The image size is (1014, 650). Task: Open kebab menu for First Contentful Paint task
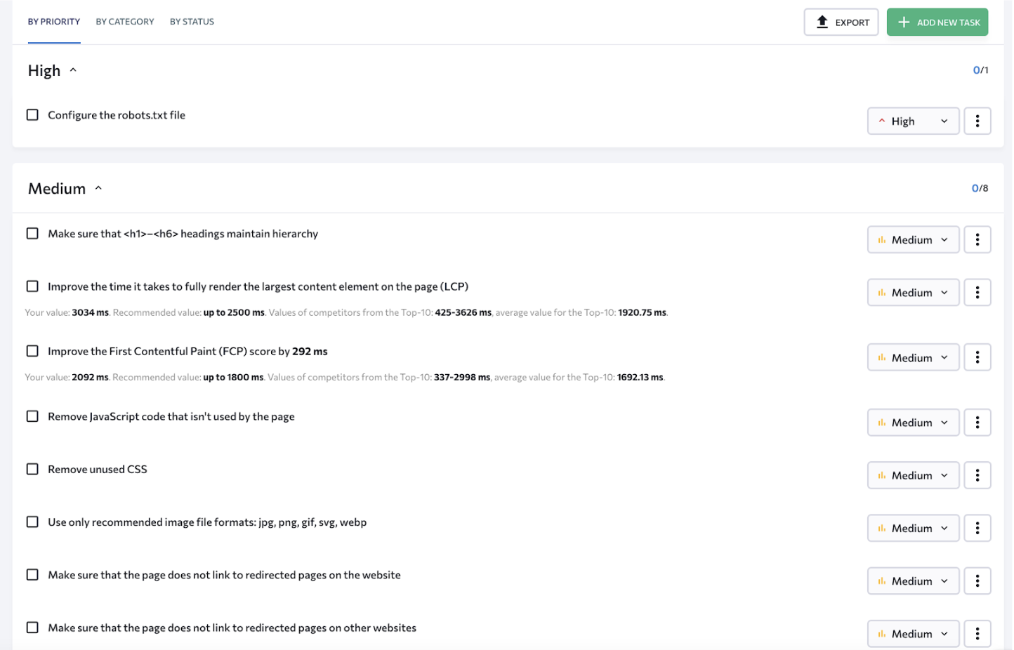(977, 357)
